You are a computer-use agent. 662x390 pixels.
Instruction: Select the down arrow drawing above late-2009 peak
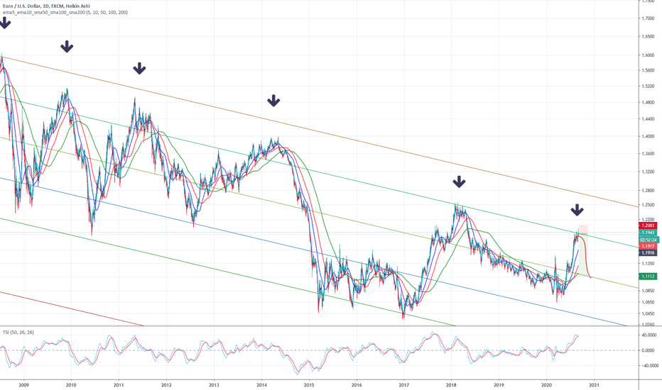(x=67, y=46)
